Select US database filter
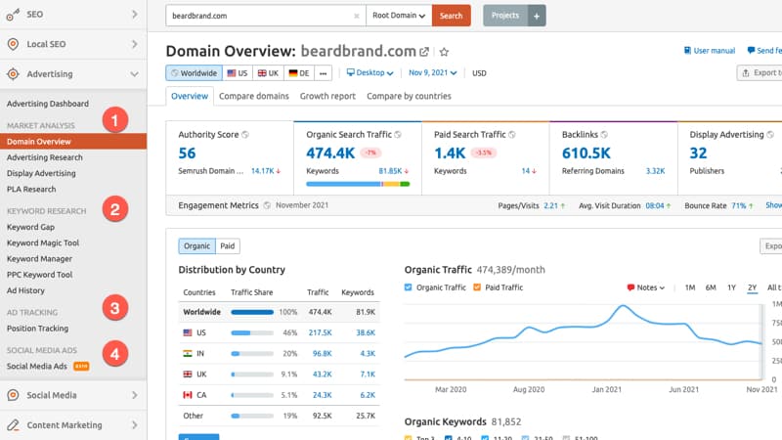The width and height of the screenshot is (782, 440). click(238, 72)
